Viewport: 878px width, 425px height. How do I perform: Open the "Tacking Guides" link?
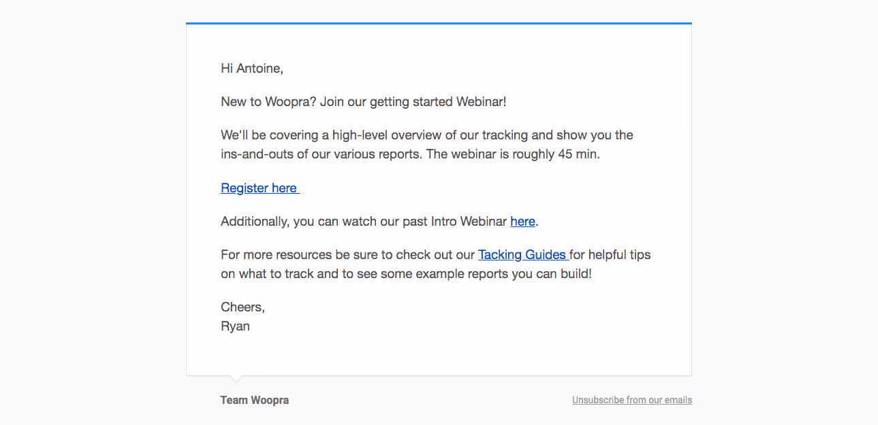coord(524,255)
